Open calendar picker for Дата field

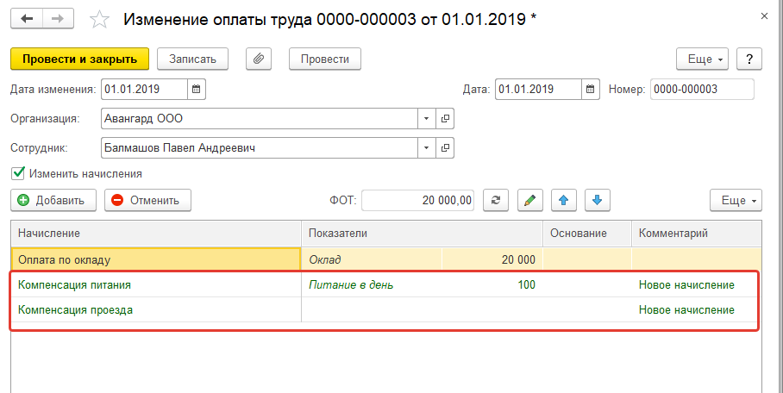590,89
